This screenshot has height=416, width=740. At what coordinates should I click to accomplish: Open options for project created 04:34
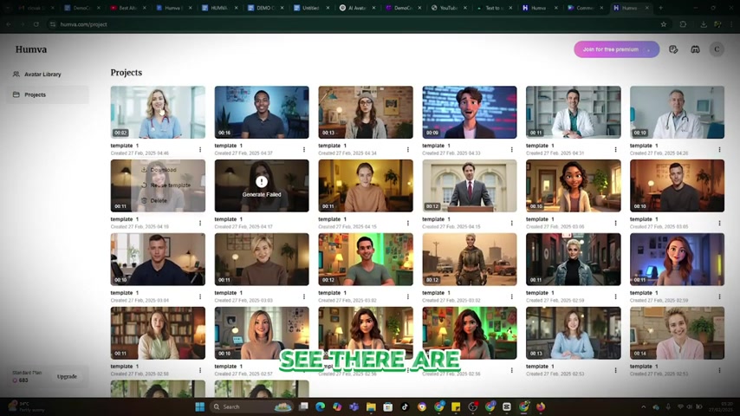(x=408, y=150)
